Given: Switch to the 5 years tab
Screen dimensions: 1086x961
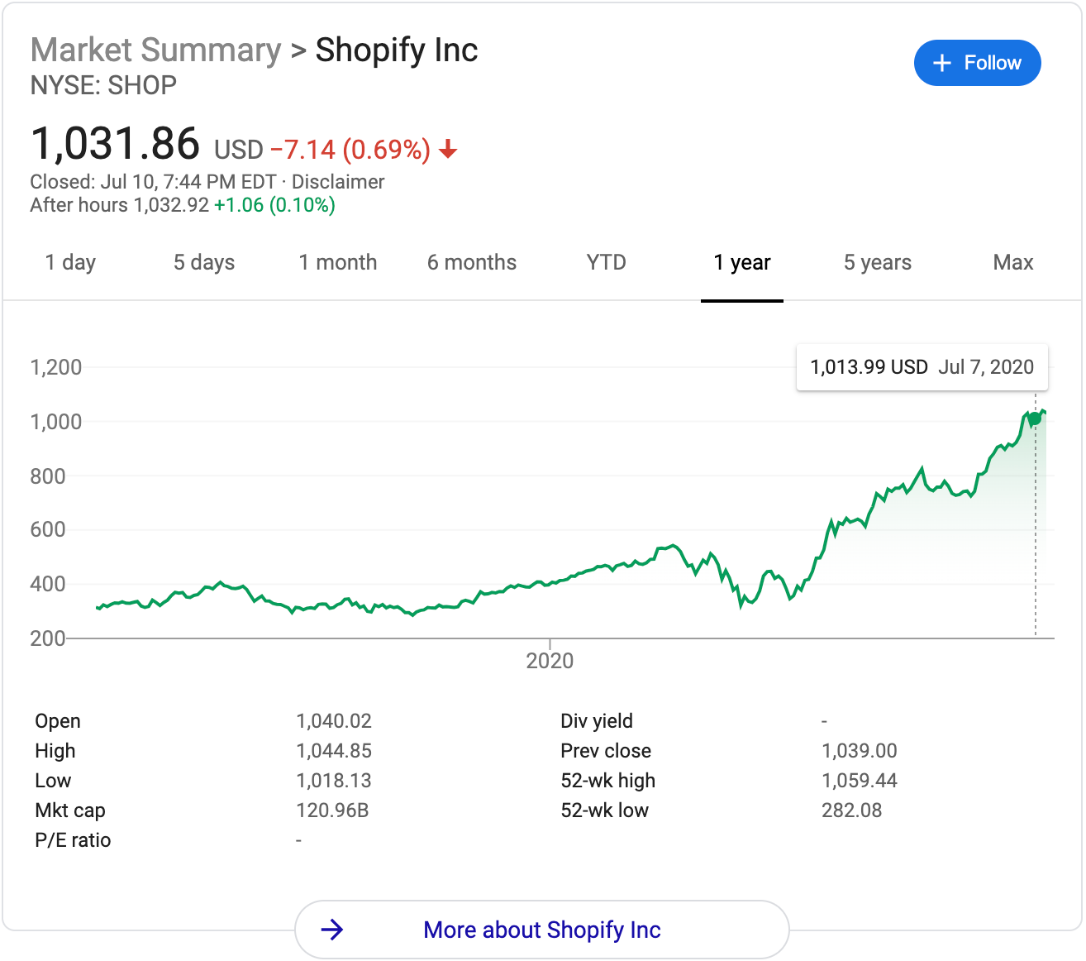Looking at the screenshot, I should point(878,262).
